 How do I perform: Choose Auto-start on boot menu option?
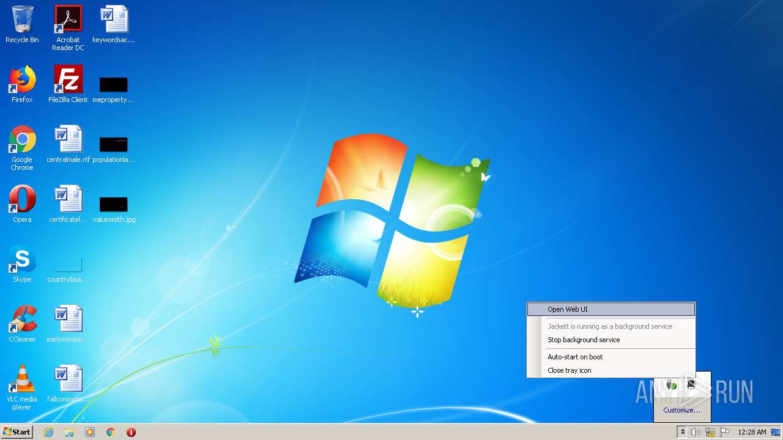pos(611,357)
